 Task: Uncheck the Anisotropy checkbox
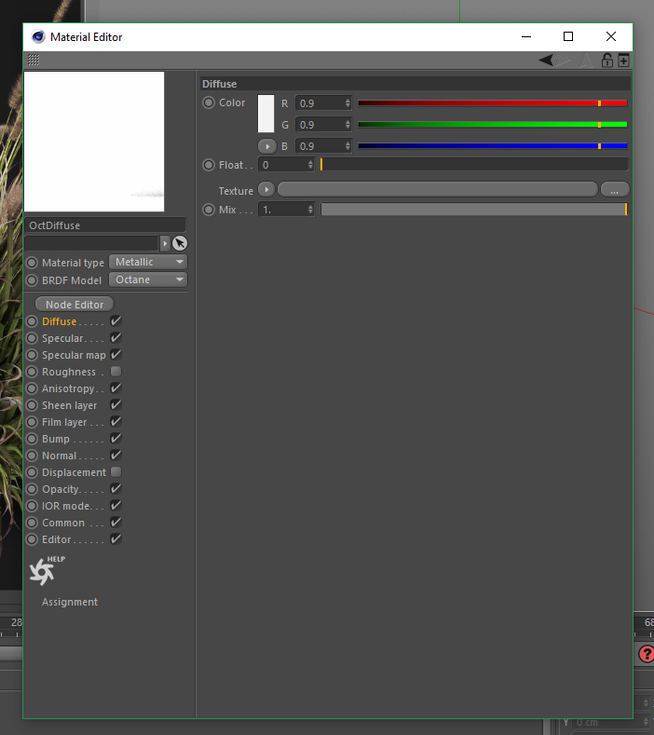coord(116,388)
